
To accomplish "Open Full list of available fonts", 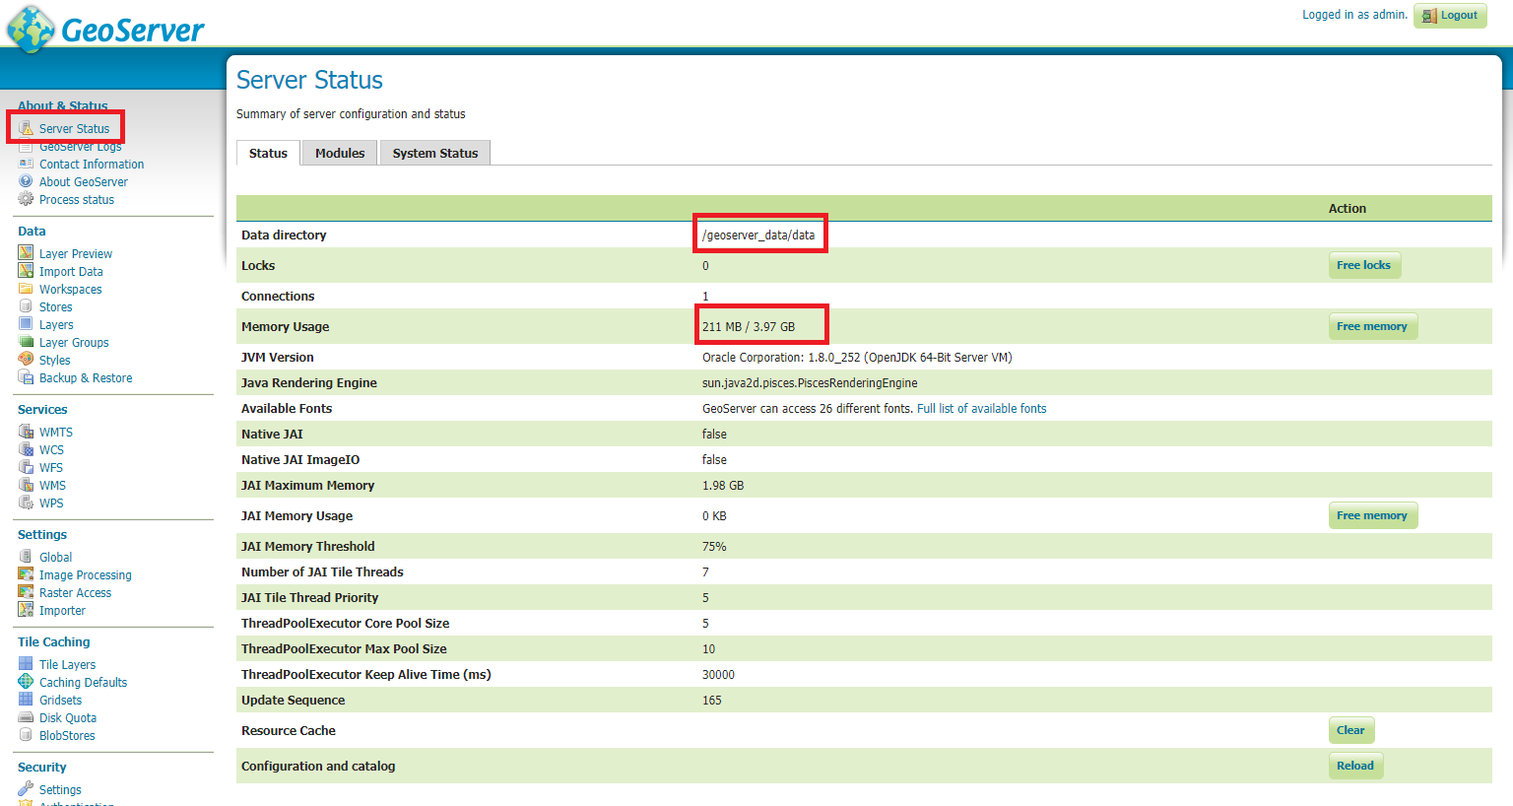I will click(x=981, y=408).
